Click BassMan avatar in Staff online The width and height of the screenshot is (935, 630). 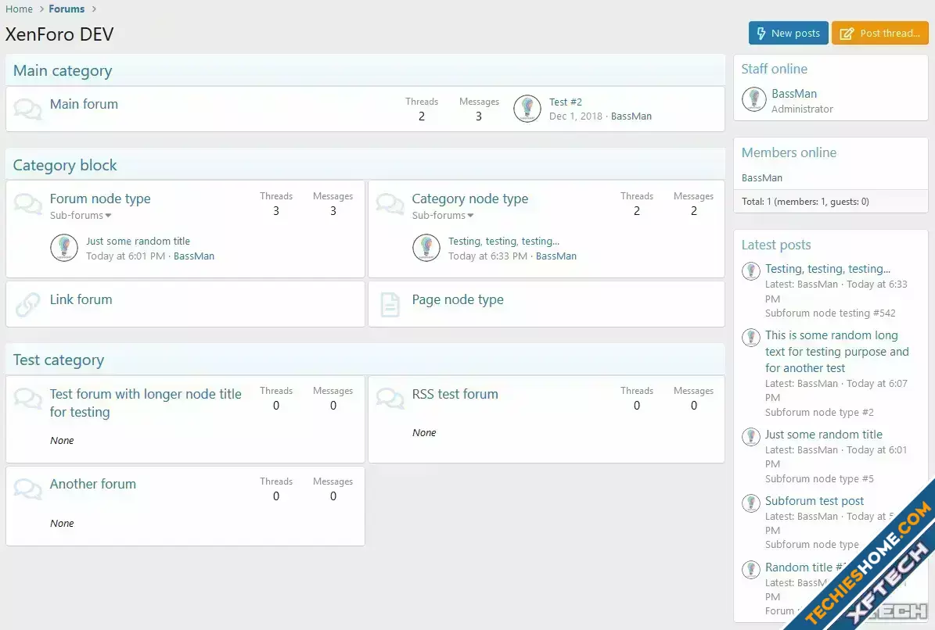(753, 99)
